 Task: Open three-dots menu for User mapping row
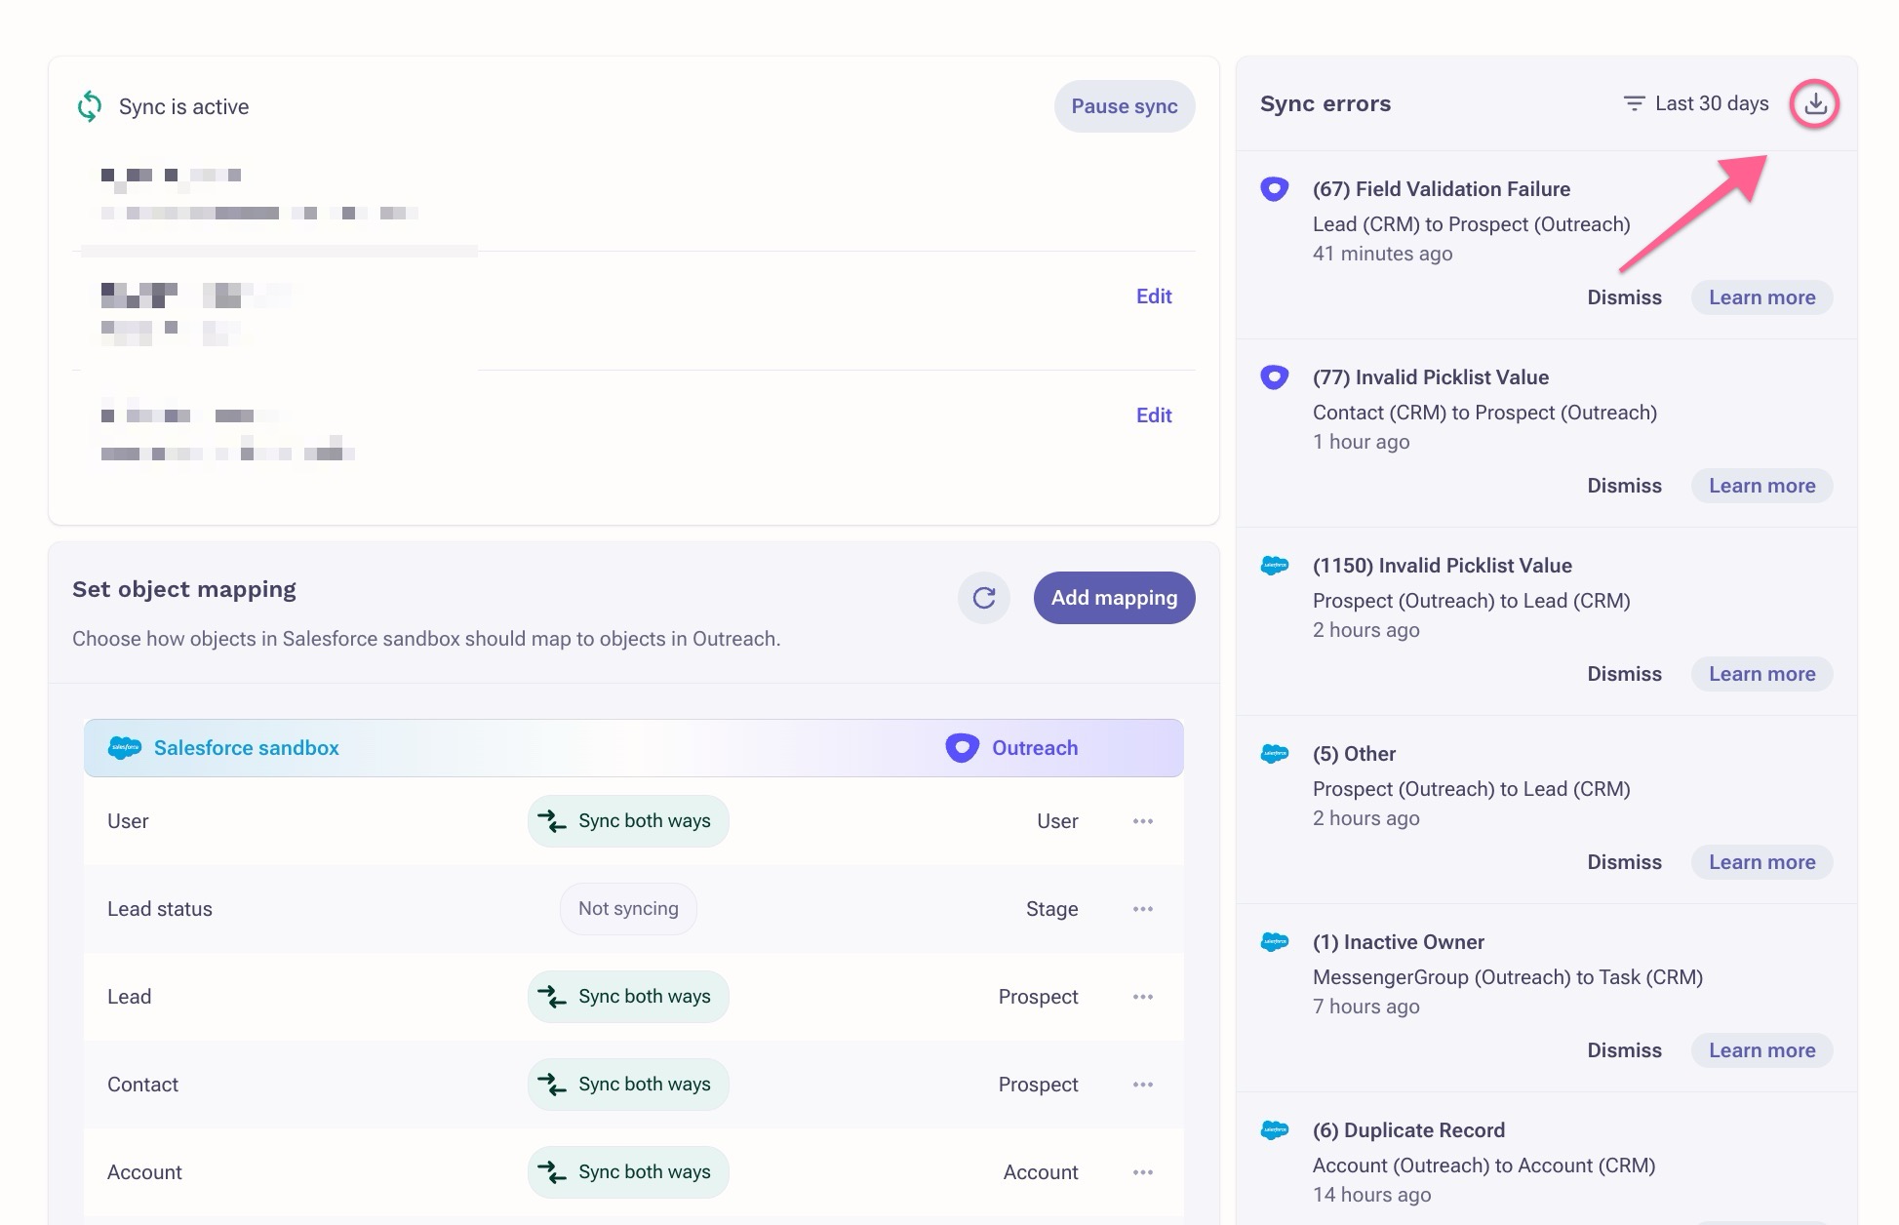[x=1143, y=821]
